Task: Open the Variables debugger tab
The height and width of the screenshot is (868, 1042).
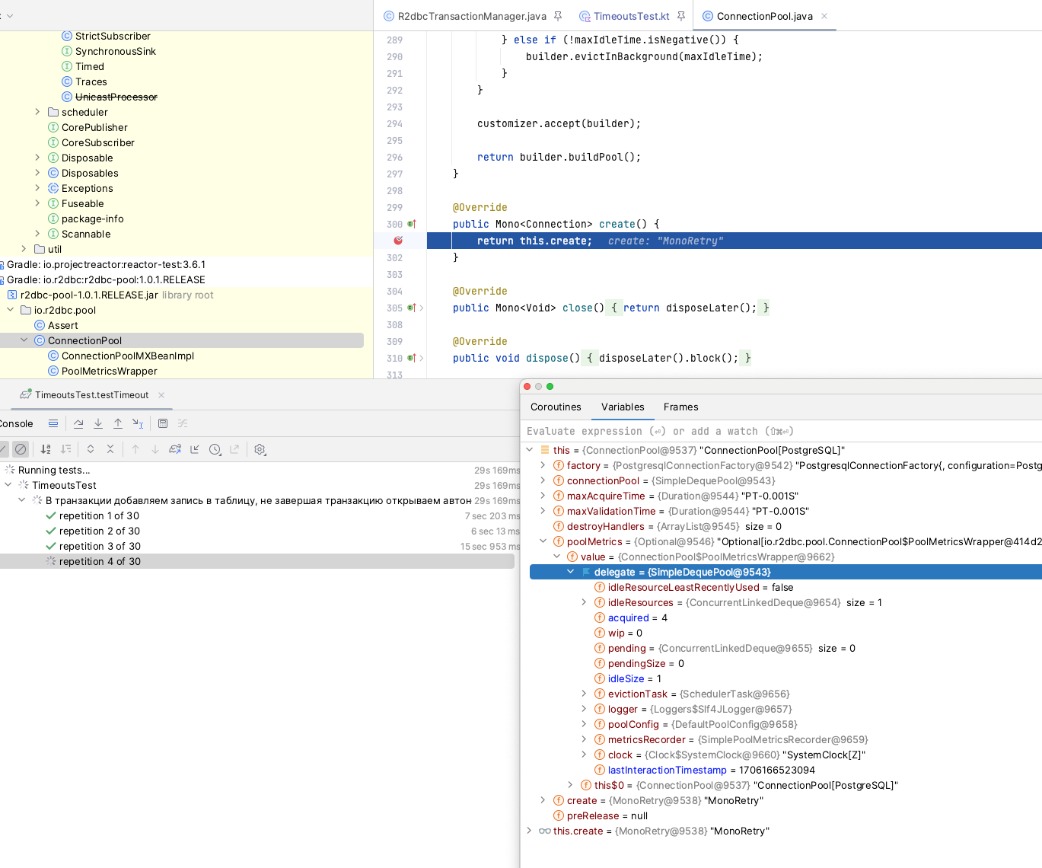Action: tap(623, 407)
